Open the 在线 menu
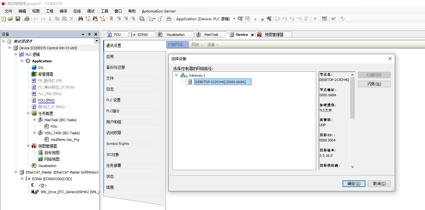Viewport: 425px width, 210px height. (x=77, y=11)
